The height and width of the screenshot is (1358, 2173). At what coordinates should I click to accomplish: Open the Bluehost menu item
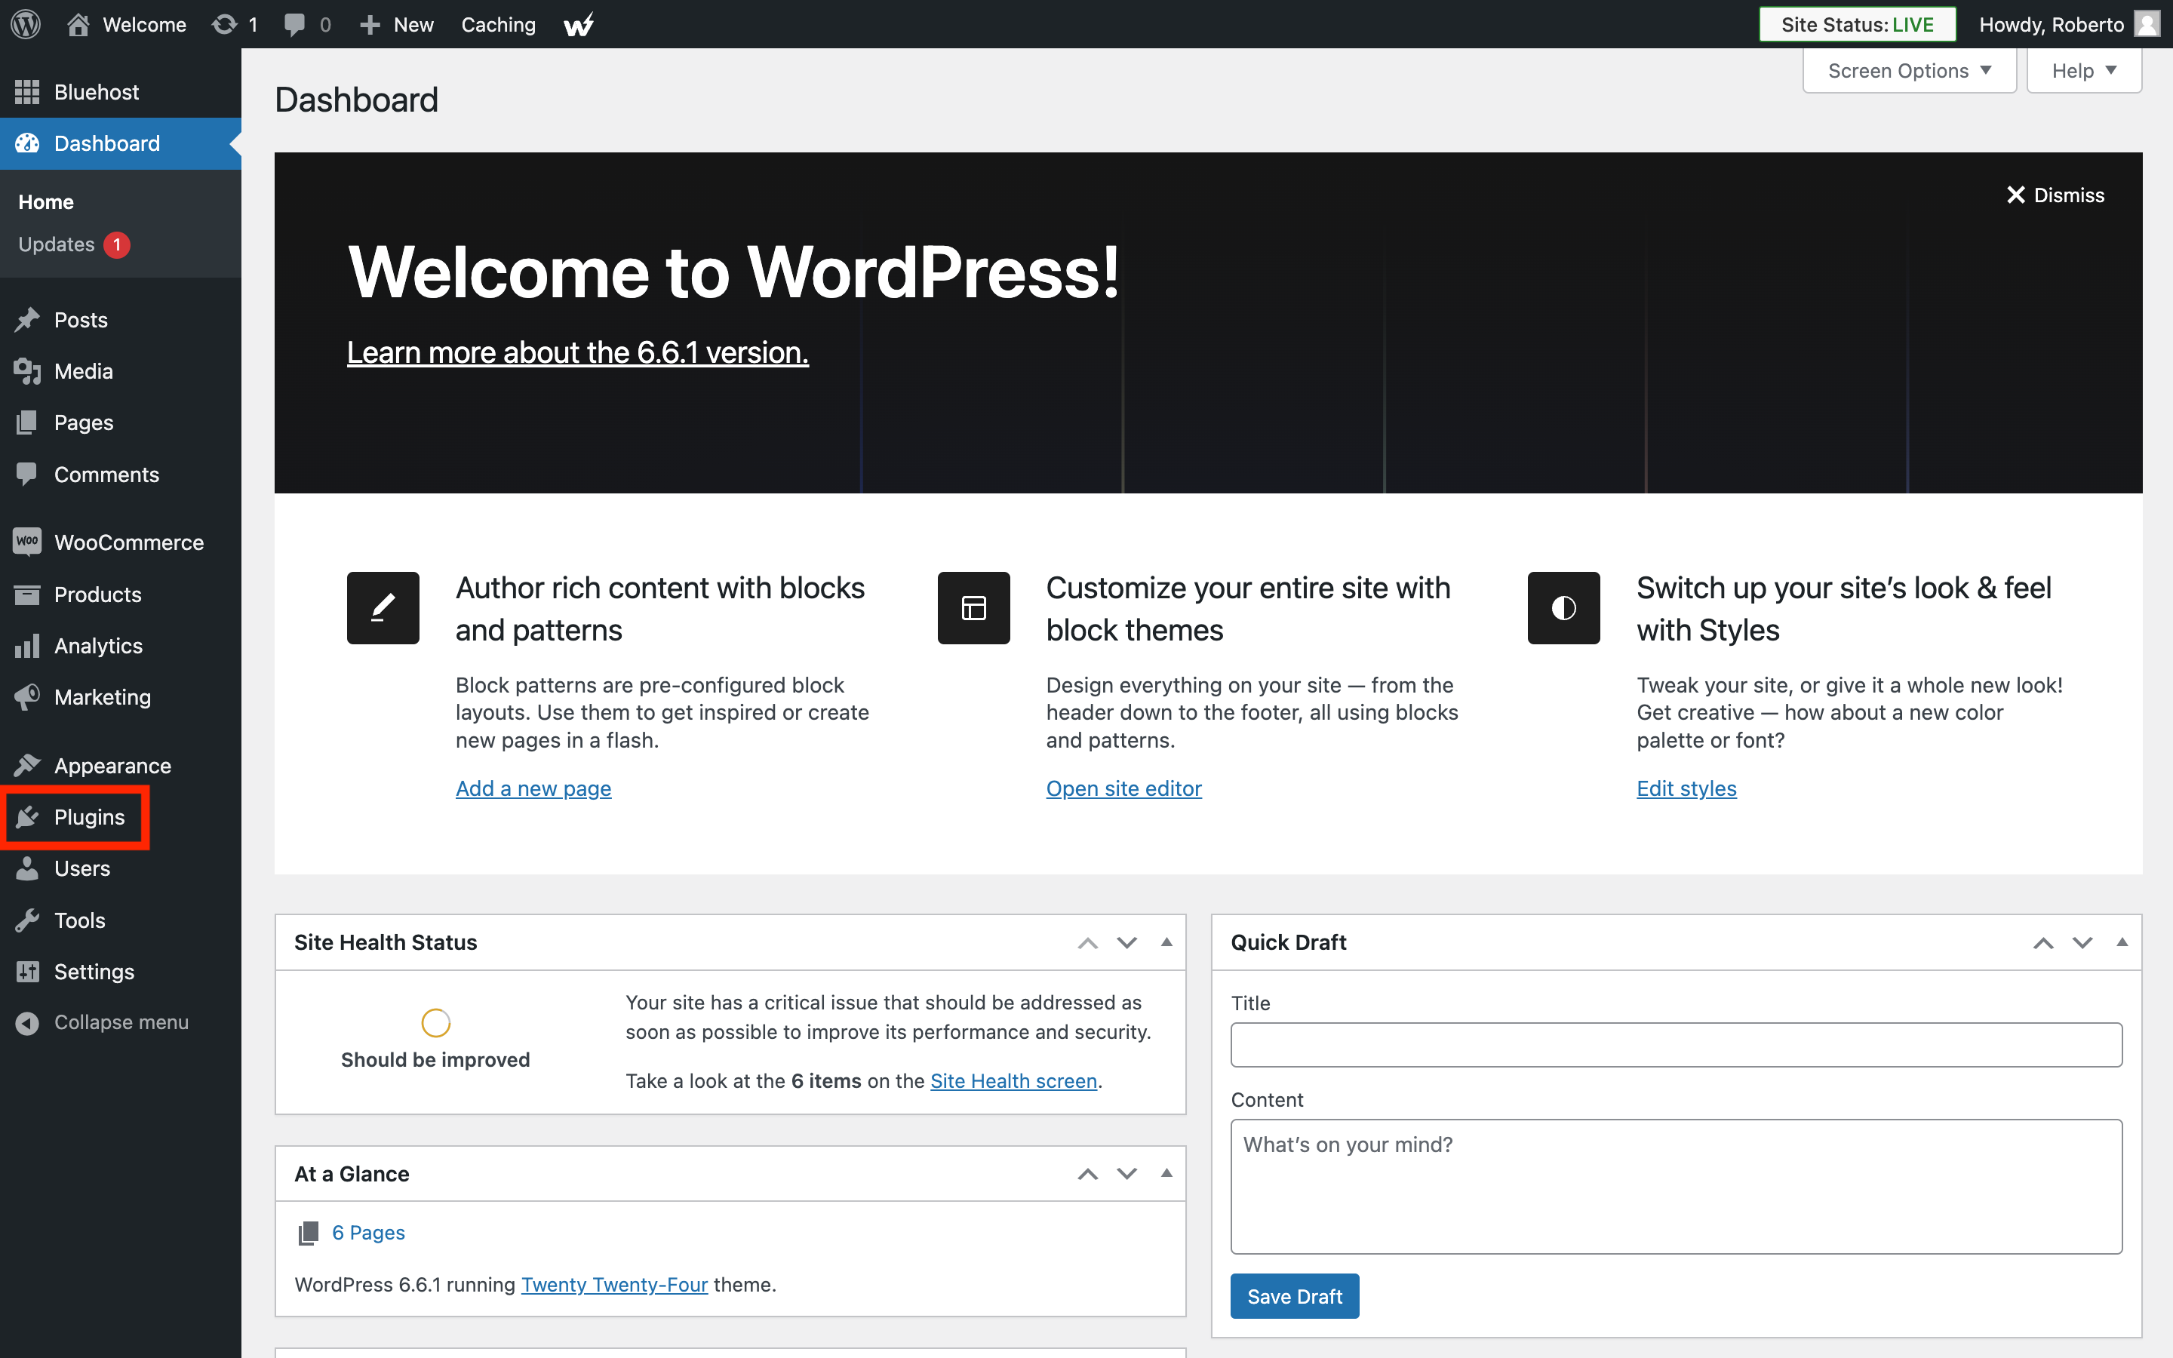tap(120, 91)
